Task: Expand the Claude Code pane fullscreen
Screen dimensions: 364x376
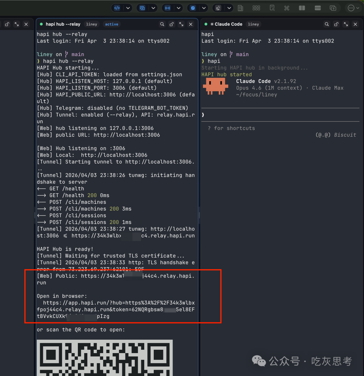Action: point(346,24)
